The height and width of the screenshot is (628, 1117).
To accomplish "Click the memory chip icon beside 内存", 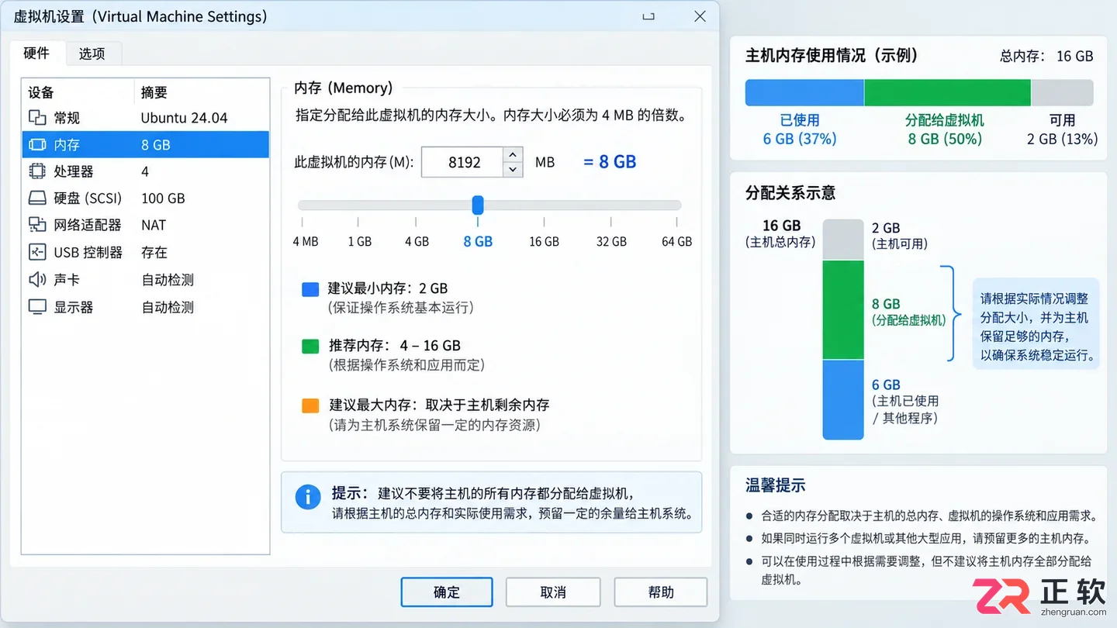I will [x=37, y=144].
